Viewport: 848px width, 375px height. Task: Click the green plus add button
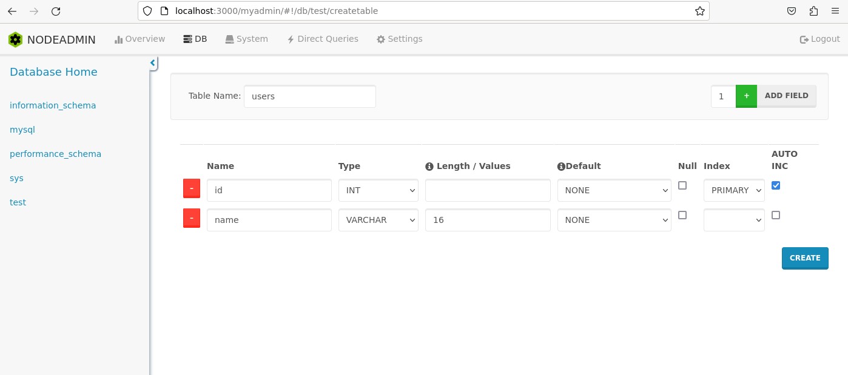746,96
